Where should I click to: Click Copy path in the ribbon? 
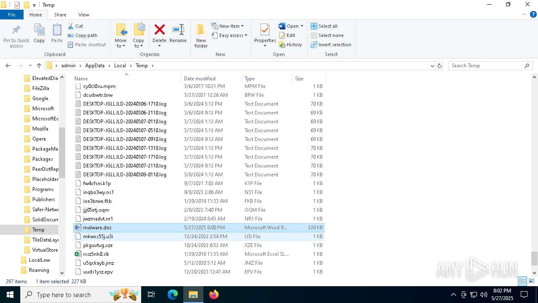(82, 35)
